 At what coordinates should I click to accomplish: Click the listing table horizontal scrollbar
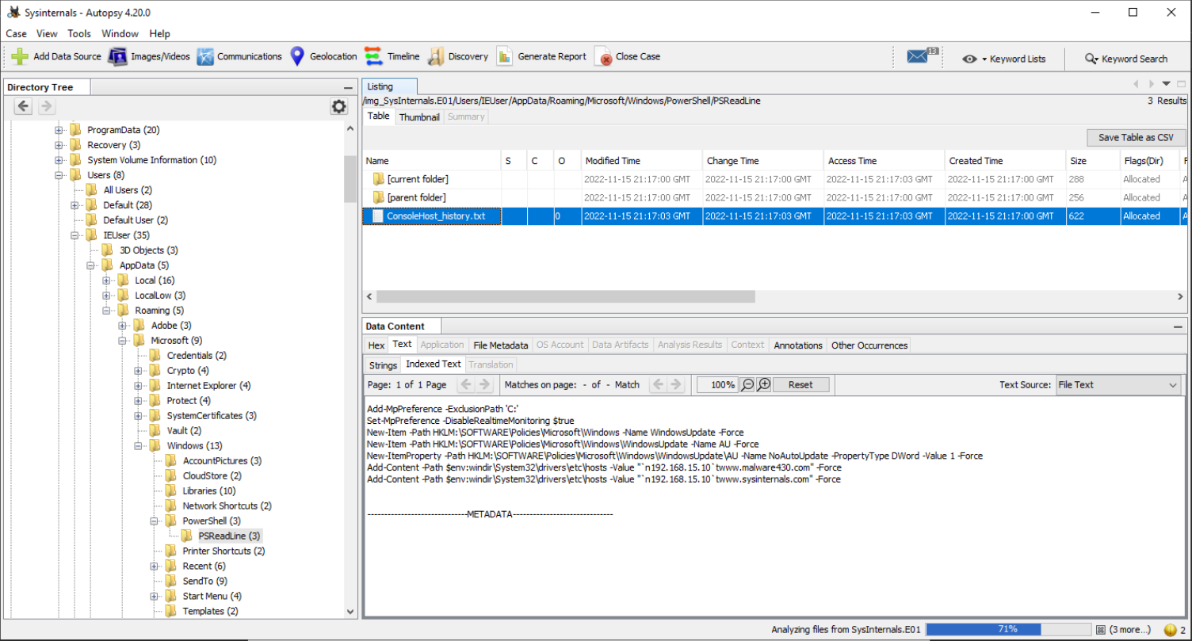coord(566,296)
